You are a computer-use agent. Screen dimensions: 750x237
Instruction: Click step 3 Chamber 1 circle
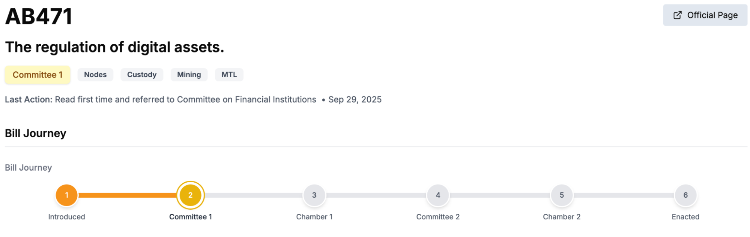click(x=314, y=195)
